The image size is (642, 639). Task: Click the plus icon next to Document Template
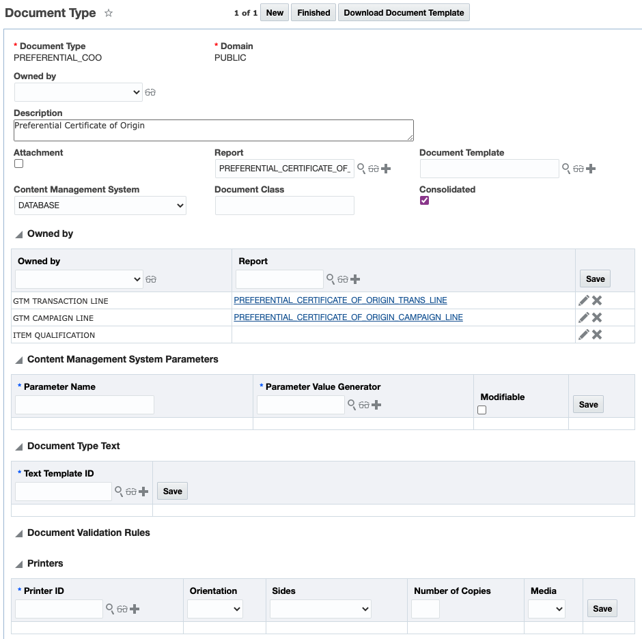point(591,169)
